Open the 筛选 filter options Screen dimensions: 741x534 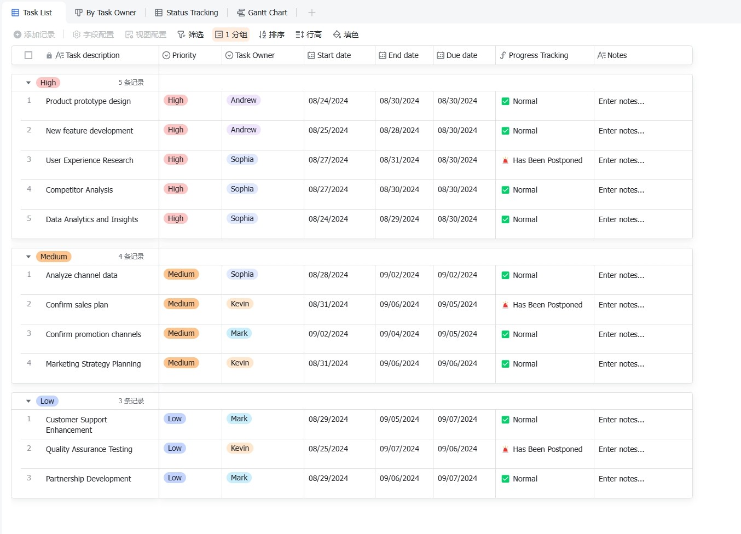(x=190, y=34)
